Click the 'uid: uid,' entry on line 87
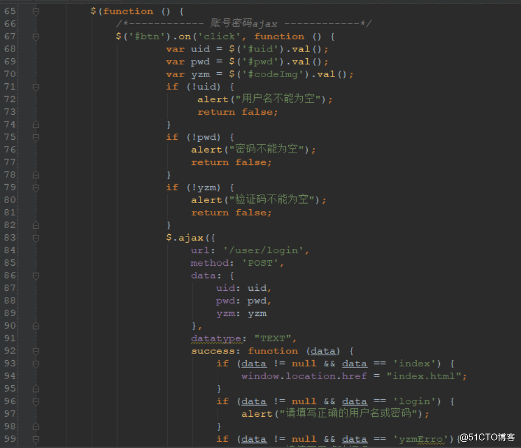This screenshot has width=521, height=448. tap(243, 288)
